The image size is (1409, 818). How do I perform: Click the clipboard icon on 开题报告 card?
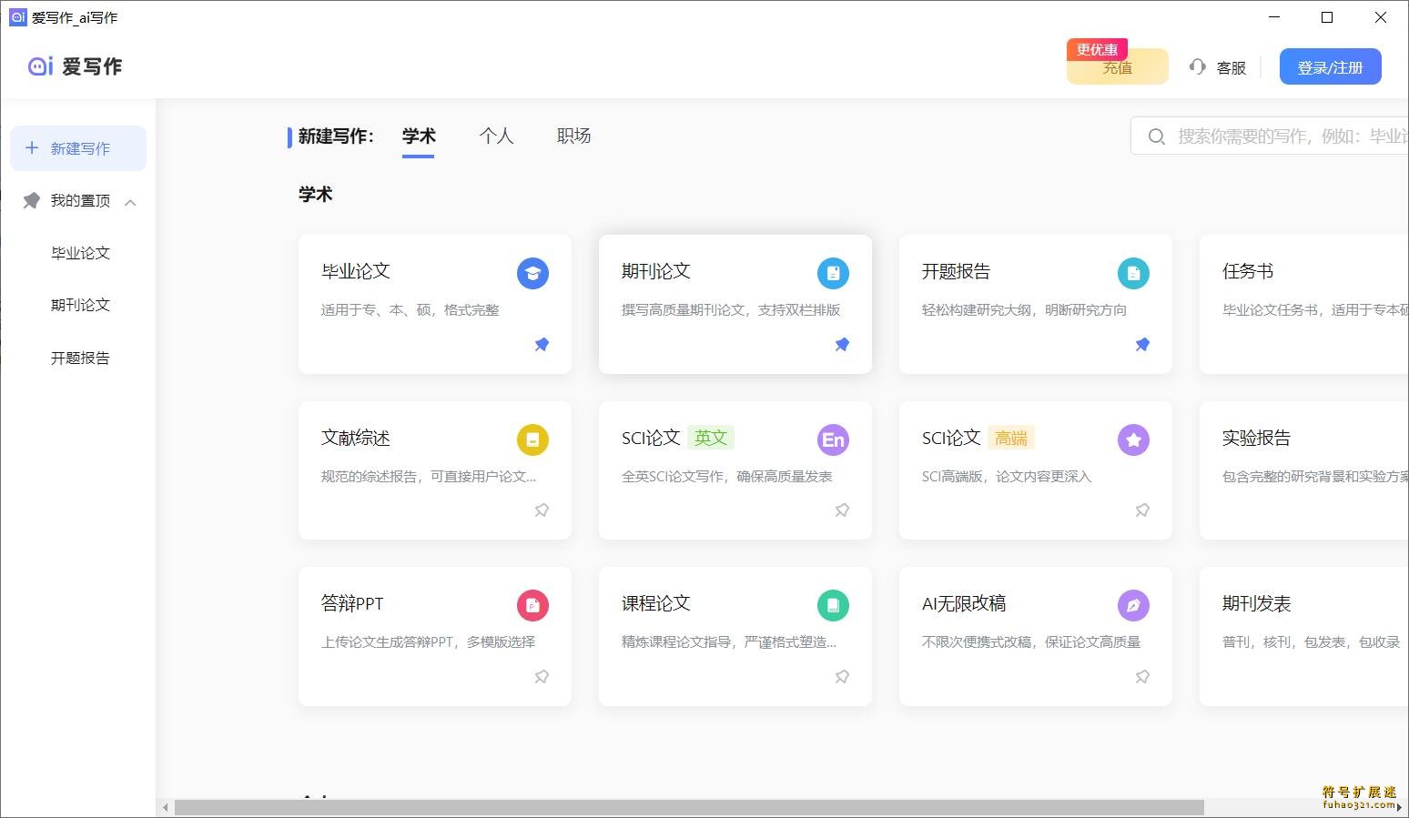[x=1134, y=272]
